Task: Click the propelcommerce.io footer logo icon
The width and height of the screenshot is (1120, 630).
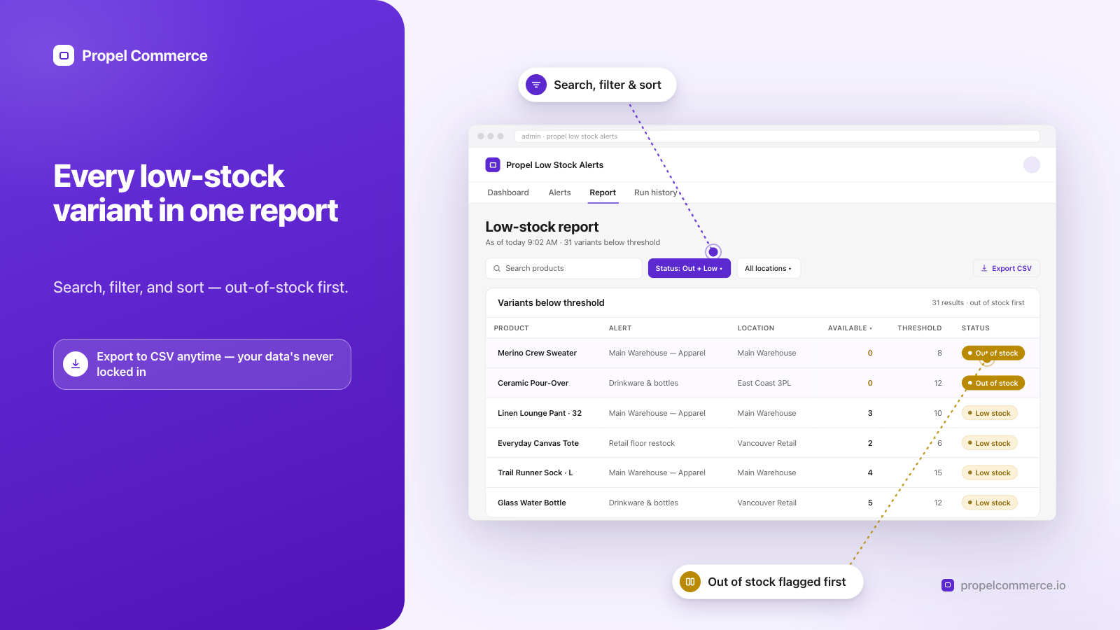Action: 948,585
